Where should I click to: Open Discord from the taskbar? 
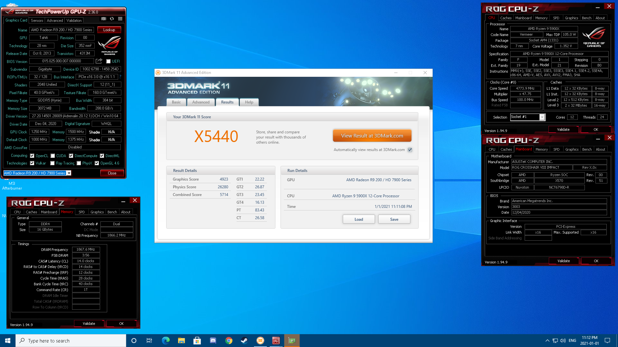pyautogui.click(x=213, y=341)
